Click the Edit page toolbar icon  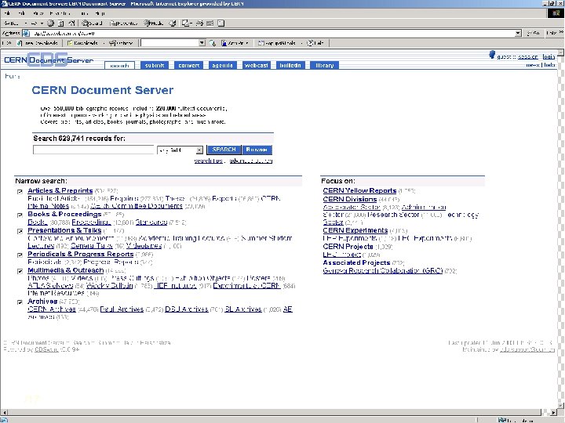210,23
